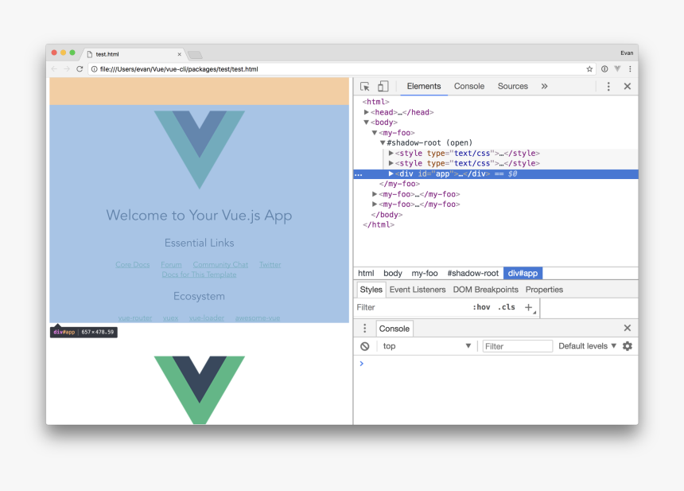
Task: Toggle :hov element state panel
Action: (481, 307)
